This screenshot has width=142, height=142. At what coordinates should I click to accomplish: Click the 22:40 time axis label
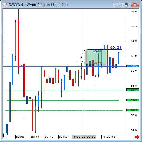(x=35, y=137)
